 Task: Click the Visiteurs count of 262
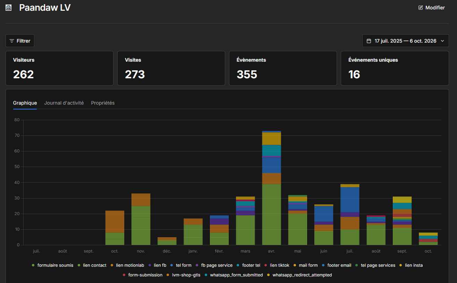[24, 74]
